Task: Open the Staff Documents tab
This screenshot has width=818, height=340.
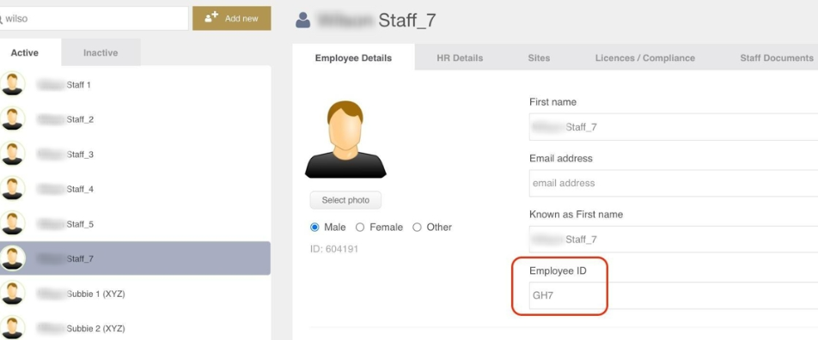Action: 776,58
